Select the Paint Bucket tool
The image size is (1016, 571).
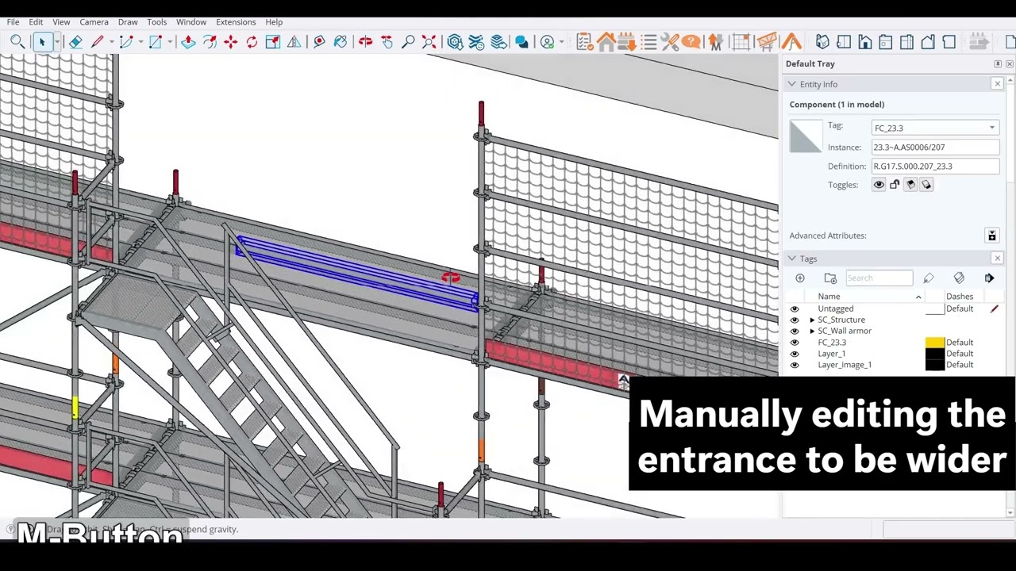point(340,42)
